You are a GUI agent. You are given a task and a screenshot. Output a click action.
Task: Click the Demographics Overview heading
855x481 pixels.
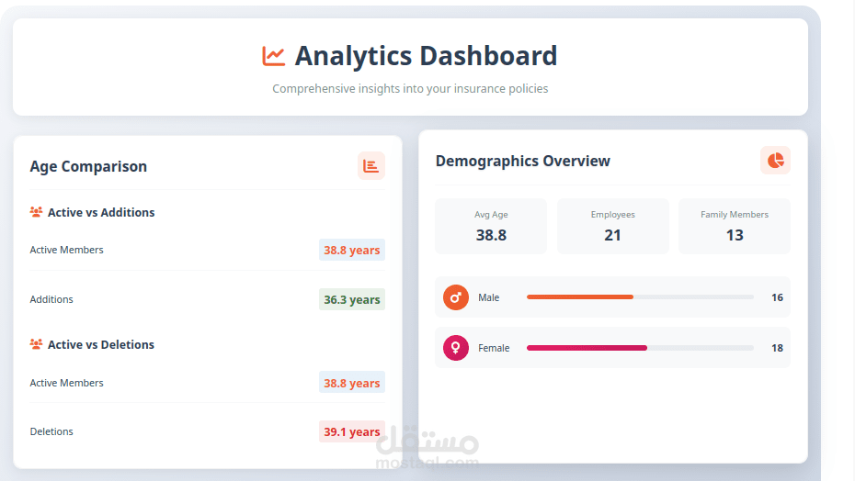coord(522,161)
